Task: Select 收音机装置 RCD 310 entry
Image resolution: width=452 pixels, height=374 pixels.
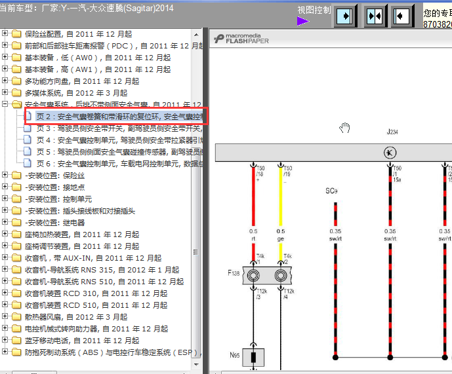Action: (x=96, y=293)
